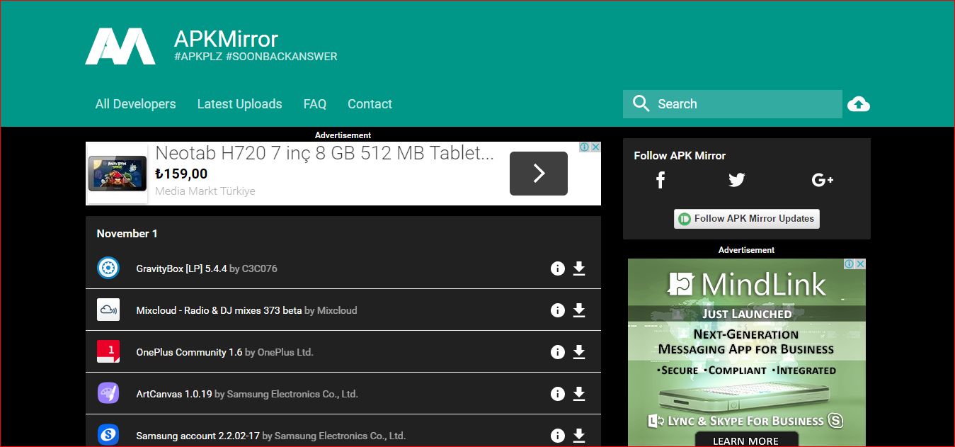Viewport: 955px width, 447px height.
Task: Open Mixcloud - Radio & DJ mixes link
Action: coord(219,310)
